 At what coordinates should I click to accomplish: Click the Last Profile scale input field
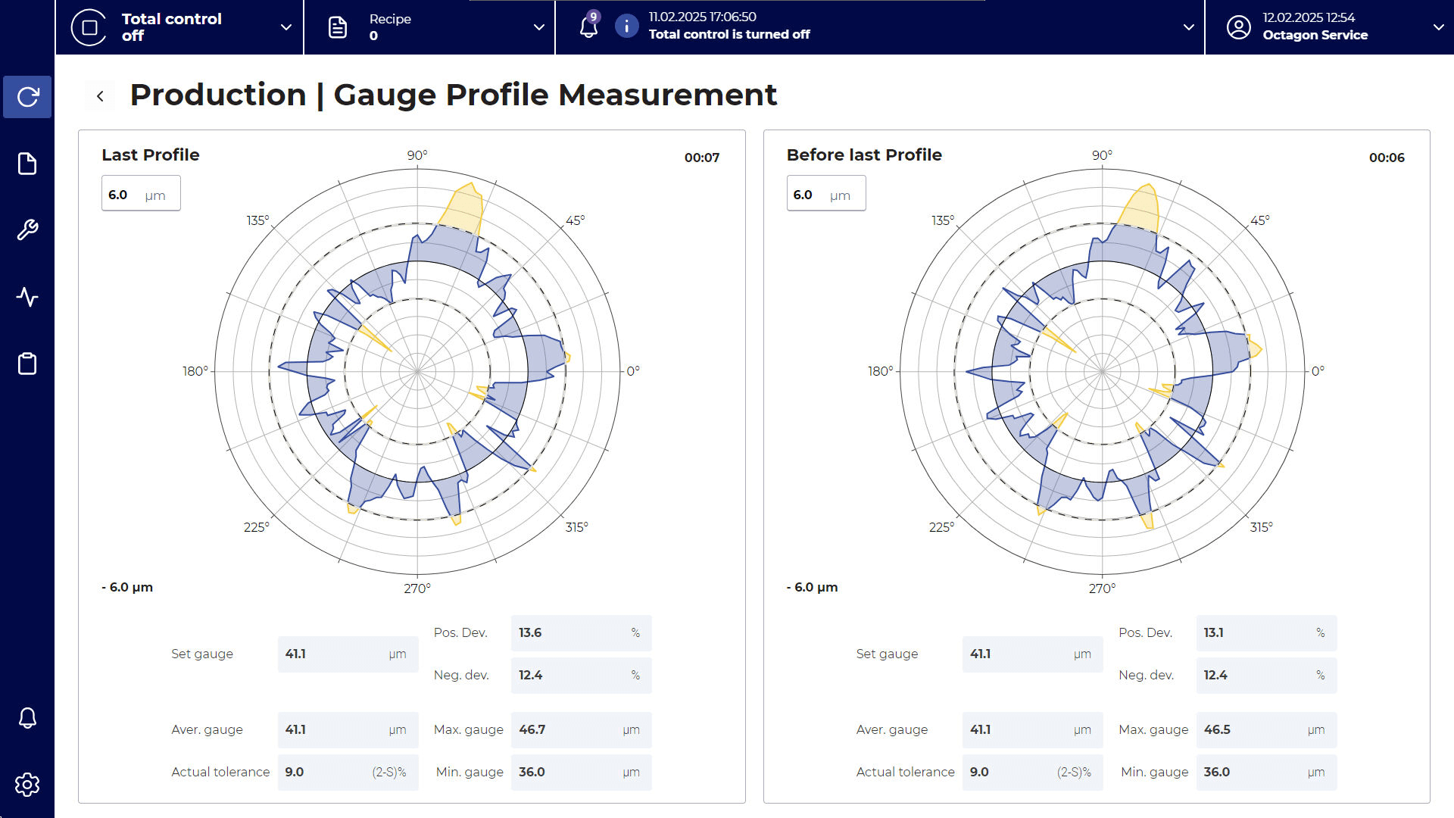[x=141, y=195]
